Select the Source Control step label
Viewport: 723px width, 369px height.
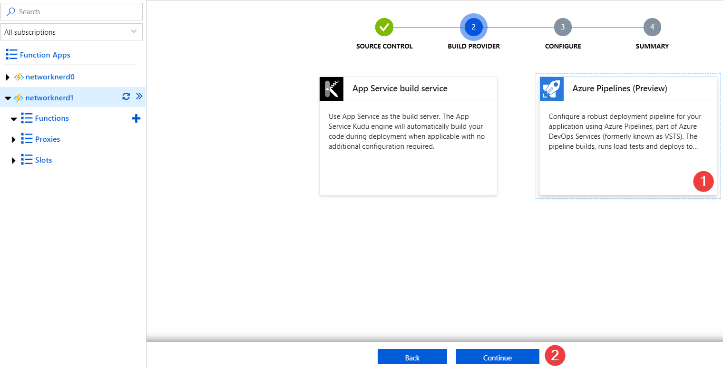click(384, 46)
